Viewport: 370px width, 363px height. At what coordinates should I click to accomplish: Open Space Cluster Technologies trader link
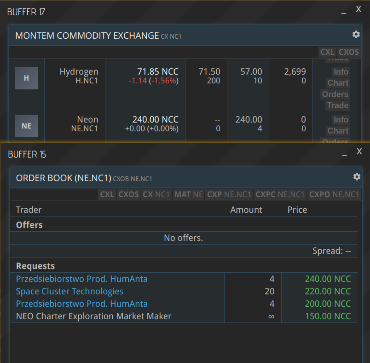pos(69,291)
